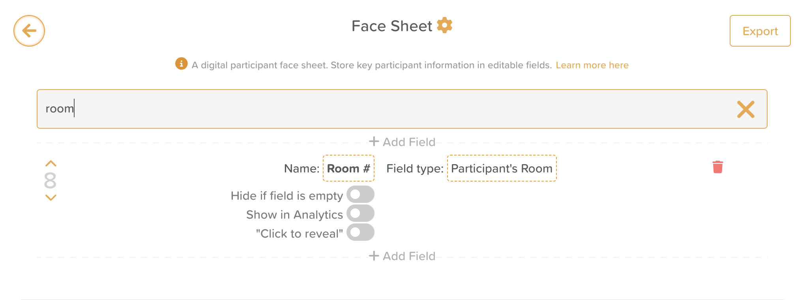Image resolution: width=794 pixels, height=300 pixels.
Task: Click Add Field above the Room # field
Action: (402, 142)
